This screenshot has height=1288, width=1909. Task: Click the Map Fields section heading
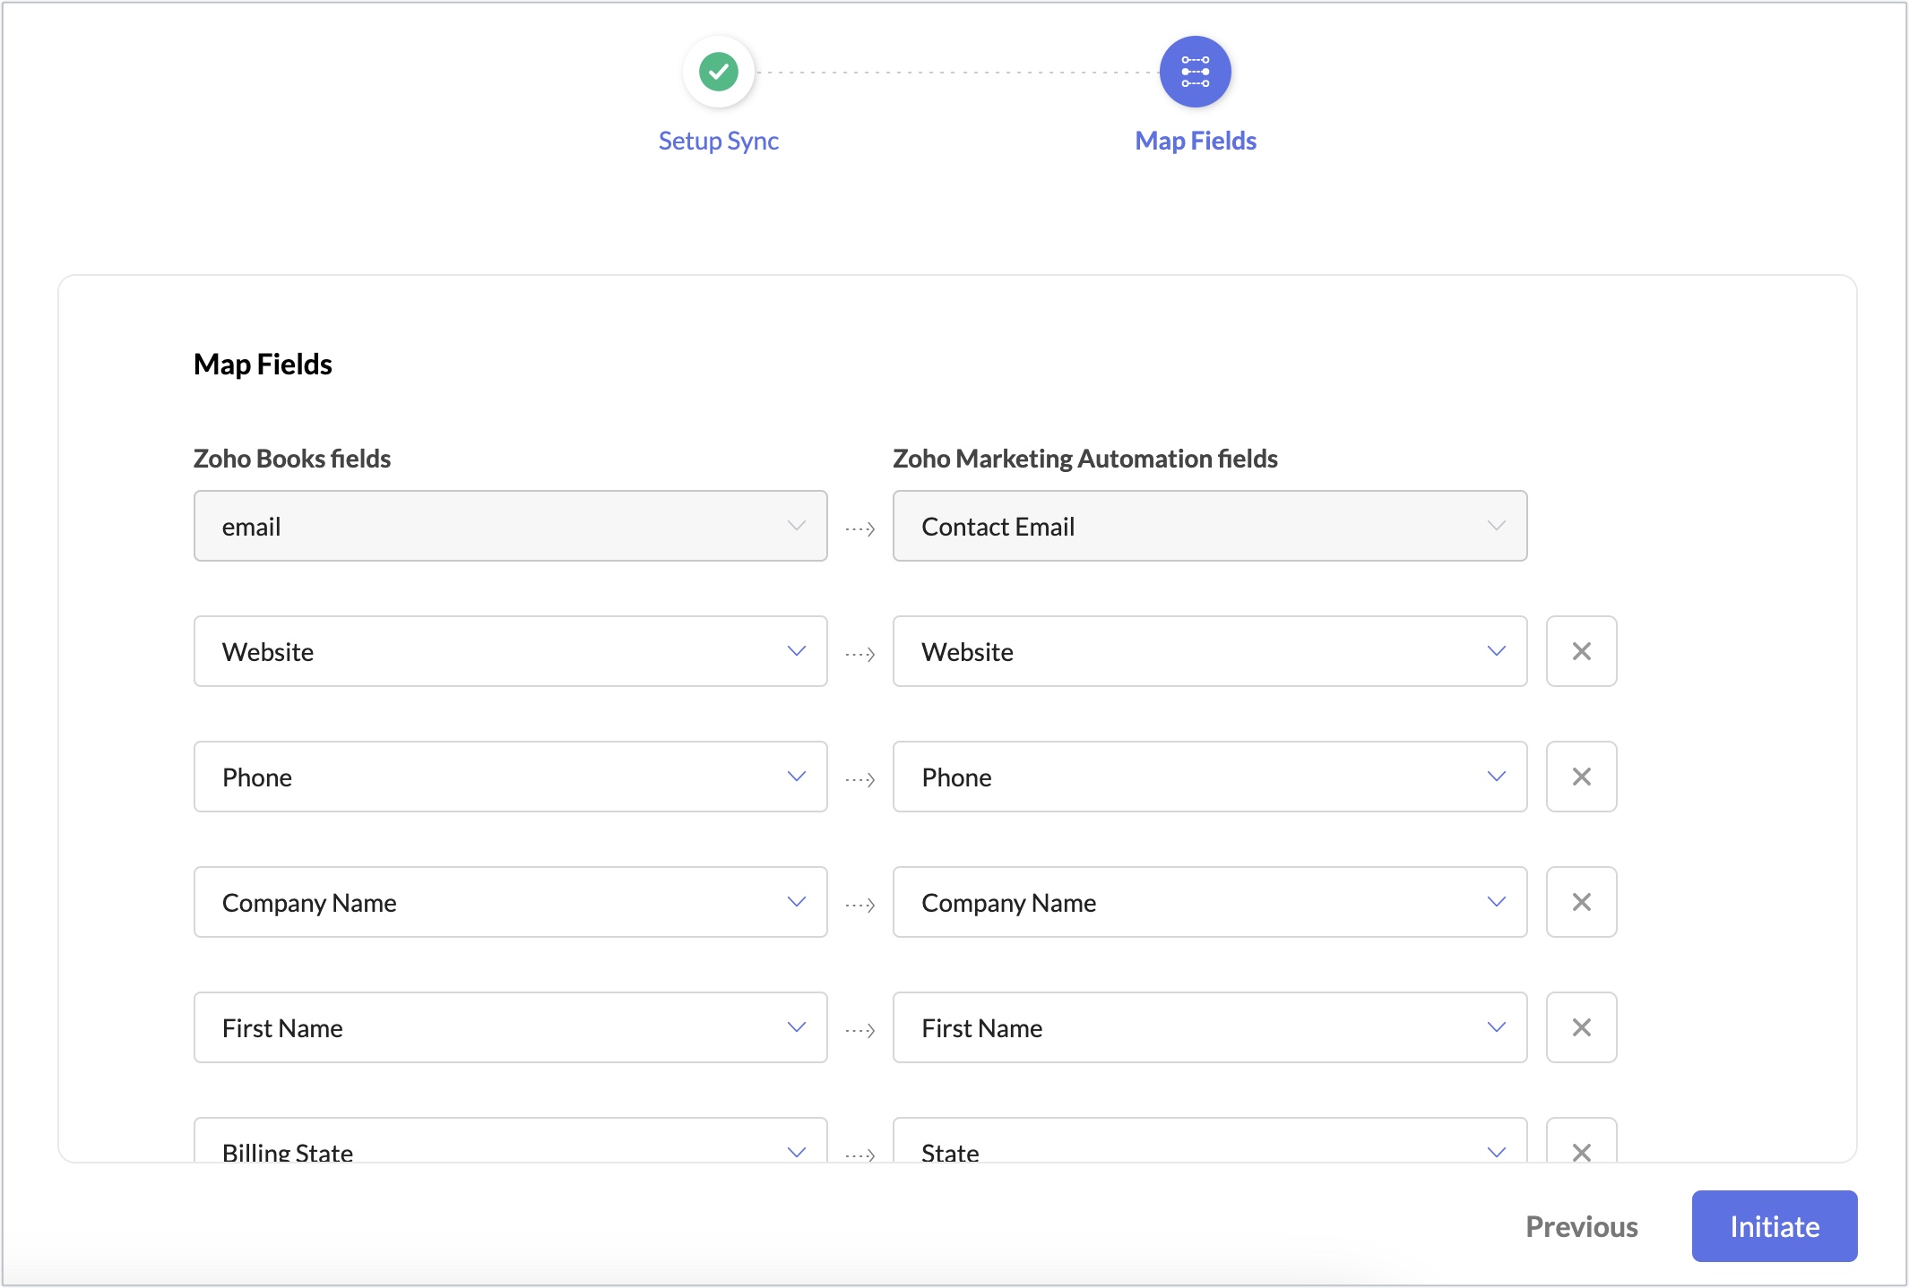tap(263, 365)
